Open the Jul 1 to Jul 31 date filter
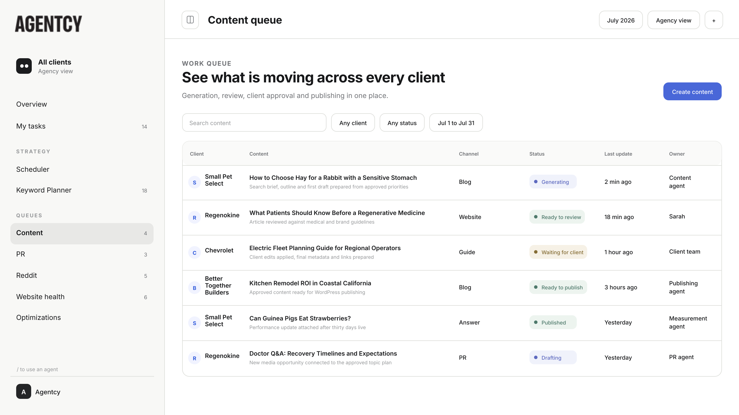The height and width of the screenshot is (415, 739). [456, 122]
